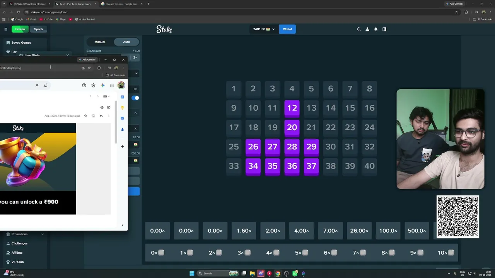Toggle the Stake side panel icon
The width and height of the screenshot is (495, 278).
pos(384,29)
